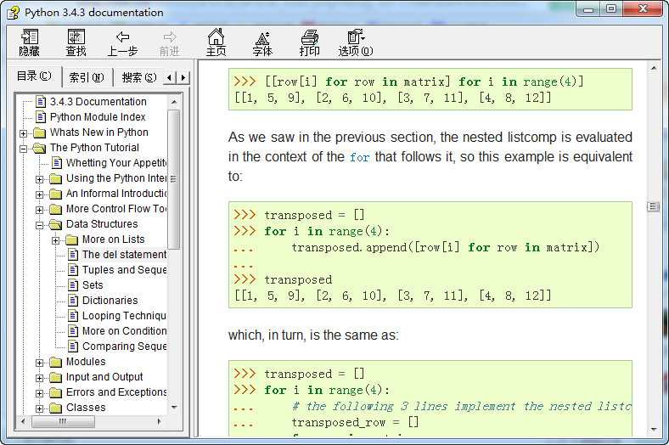Screen dimensions: 669x445
Task: Click the tree panel horizontal scrollbar thumb
Action: pos(63,421)
